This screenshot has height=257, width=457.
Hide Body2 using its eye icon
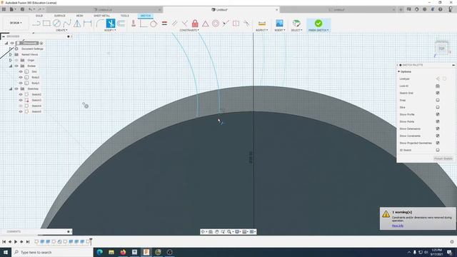(x=21, y=77)
